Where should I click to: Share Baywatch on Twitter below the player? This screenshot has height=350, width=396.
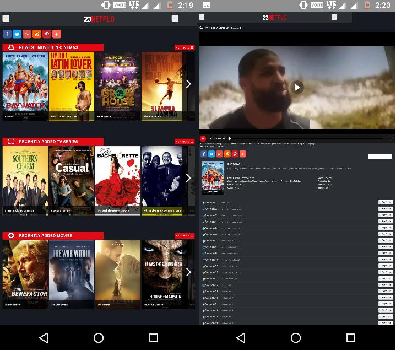point(211,154)
